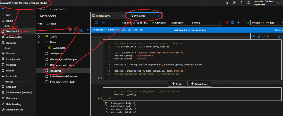Screen dimensions: 283x116
Task: Expand the .config folder
Action: pyautogui.click(x=39, y=36)
